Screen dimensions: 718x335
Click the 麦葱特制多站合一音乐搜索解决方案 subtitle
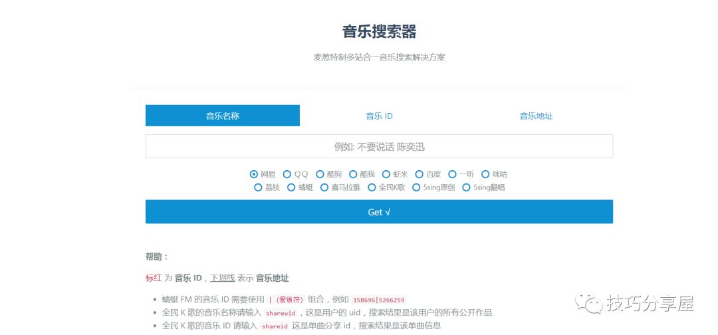[379, 58]
